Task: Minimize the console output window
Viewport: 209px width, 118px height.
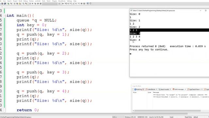Action: pos(201,10)
